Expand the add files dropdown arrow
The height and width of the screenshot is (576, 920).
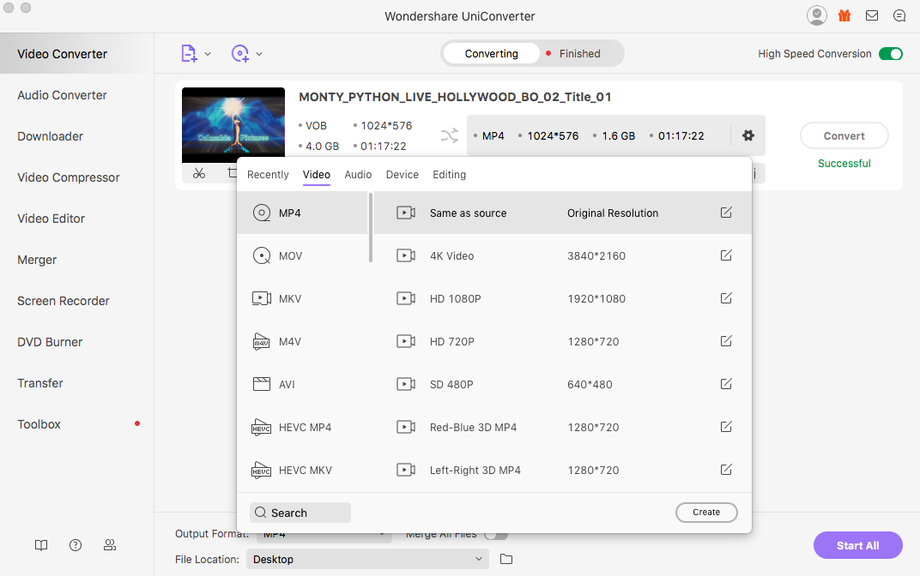pyautogui.click(x=208, y=54)
